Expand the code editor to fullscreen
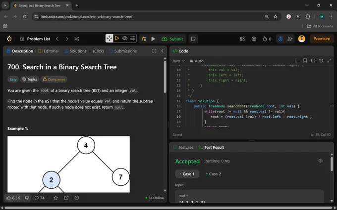 (329, 61)
